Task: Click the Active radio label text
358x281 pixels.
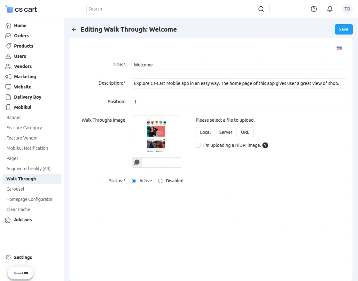Action: point(145,181)
